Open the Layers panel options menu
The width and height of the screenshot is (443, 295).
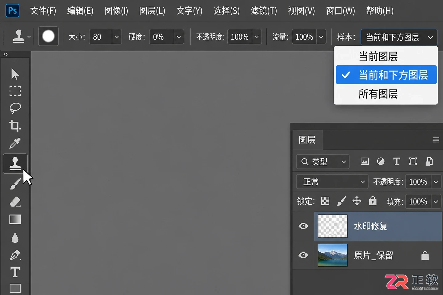pyautogui.click(x=436, y=140)
